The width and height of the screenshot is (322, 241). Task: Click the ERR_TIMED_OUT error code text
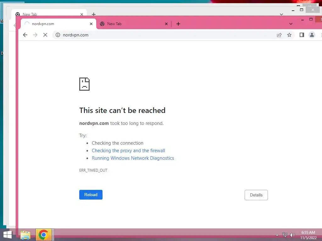point(93,170)
